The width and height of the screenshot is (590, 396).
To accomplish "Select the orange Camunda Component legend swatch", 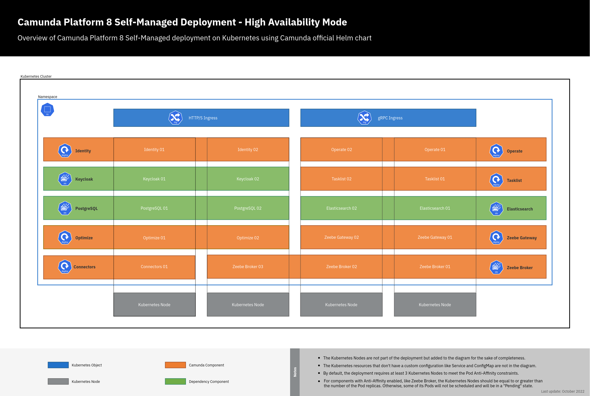I will pos(175,365).
